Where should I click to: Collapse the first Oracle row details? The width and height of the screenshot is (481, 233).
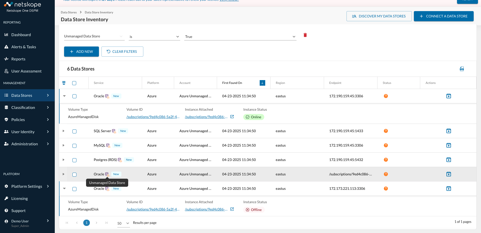tap(64, 96)
